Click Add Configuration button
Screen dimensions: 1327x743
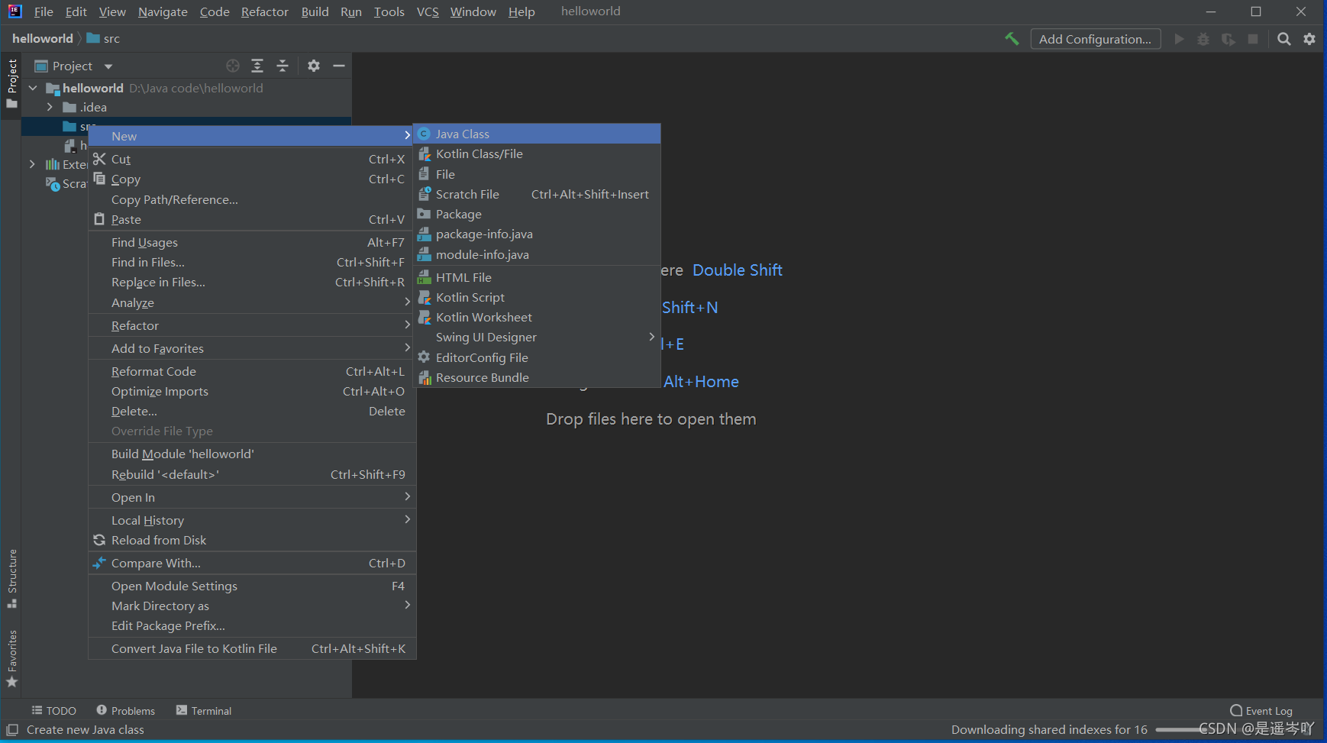(1095, 38)
